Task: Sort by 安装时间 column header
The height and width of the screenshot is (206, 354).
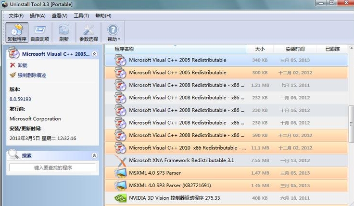Action: [295, 49]
